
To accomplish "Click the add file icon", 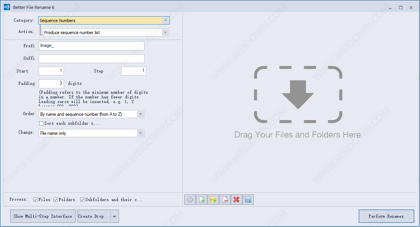I will 201,199.
